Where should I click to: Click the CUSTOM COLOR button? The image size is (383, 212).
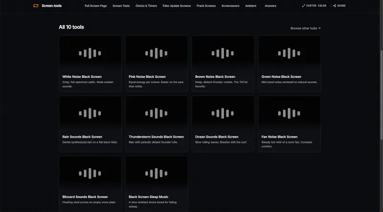(x=314, y=6)
